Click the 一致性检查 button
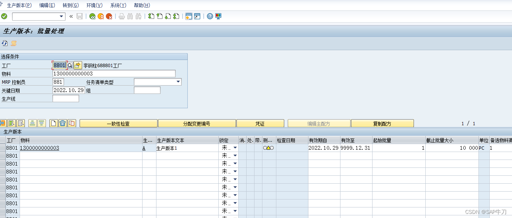 point(118,123)
